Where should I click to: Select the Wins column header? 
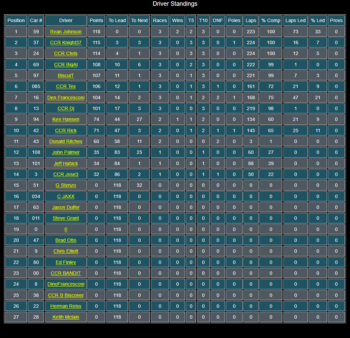point(177,20)
